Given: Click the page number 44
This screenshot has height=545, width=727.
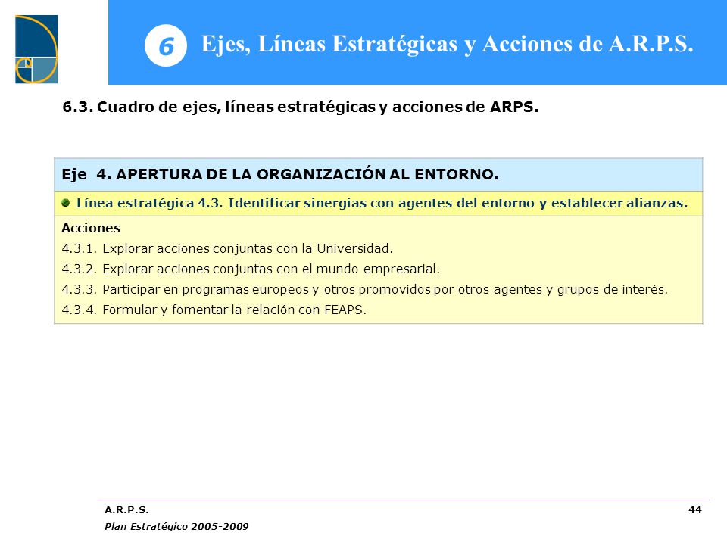Looking at the screenshot, I should (x=695, y=509).
